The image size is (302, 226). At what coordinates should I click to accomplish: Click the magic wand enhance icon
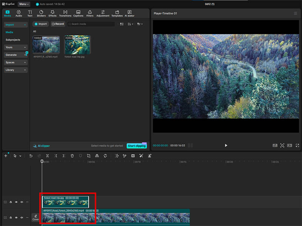pos(141,156)
